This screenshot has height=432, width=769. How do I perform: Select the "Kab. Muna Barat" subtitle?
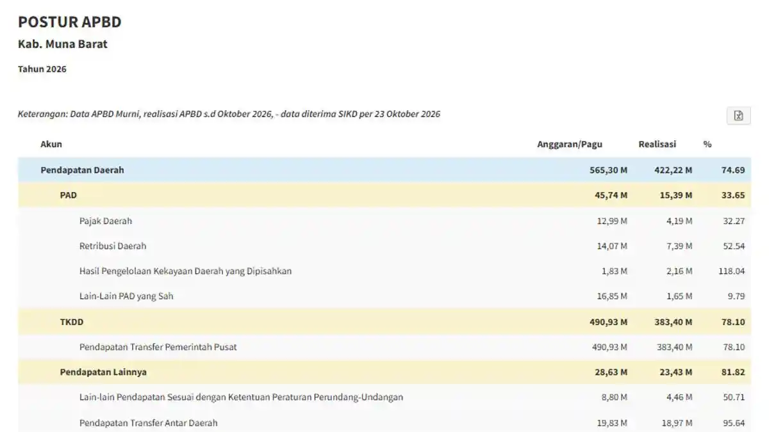click(63, 44)
